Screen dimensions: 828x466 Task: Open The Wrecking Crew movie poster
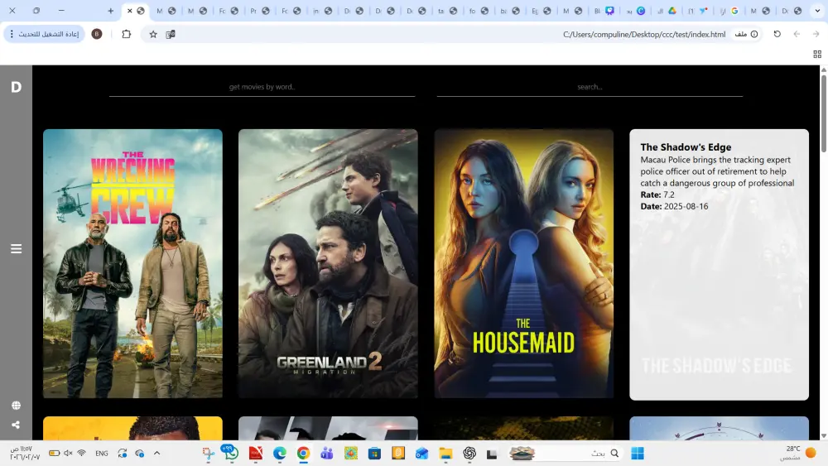point(132,263)
